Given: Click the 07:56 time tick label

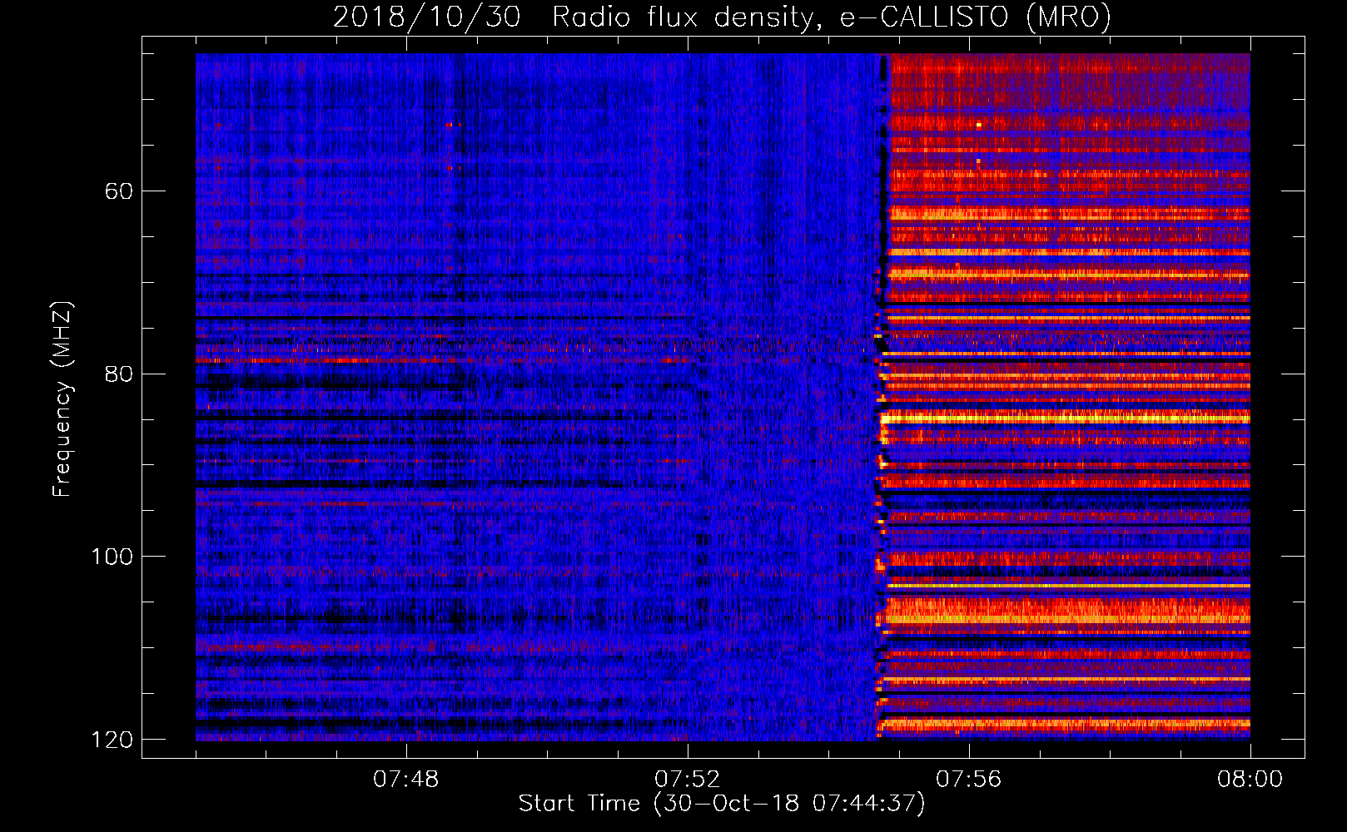Looking at the screenshot, I should pyautogui.click(x=969, y=780).
